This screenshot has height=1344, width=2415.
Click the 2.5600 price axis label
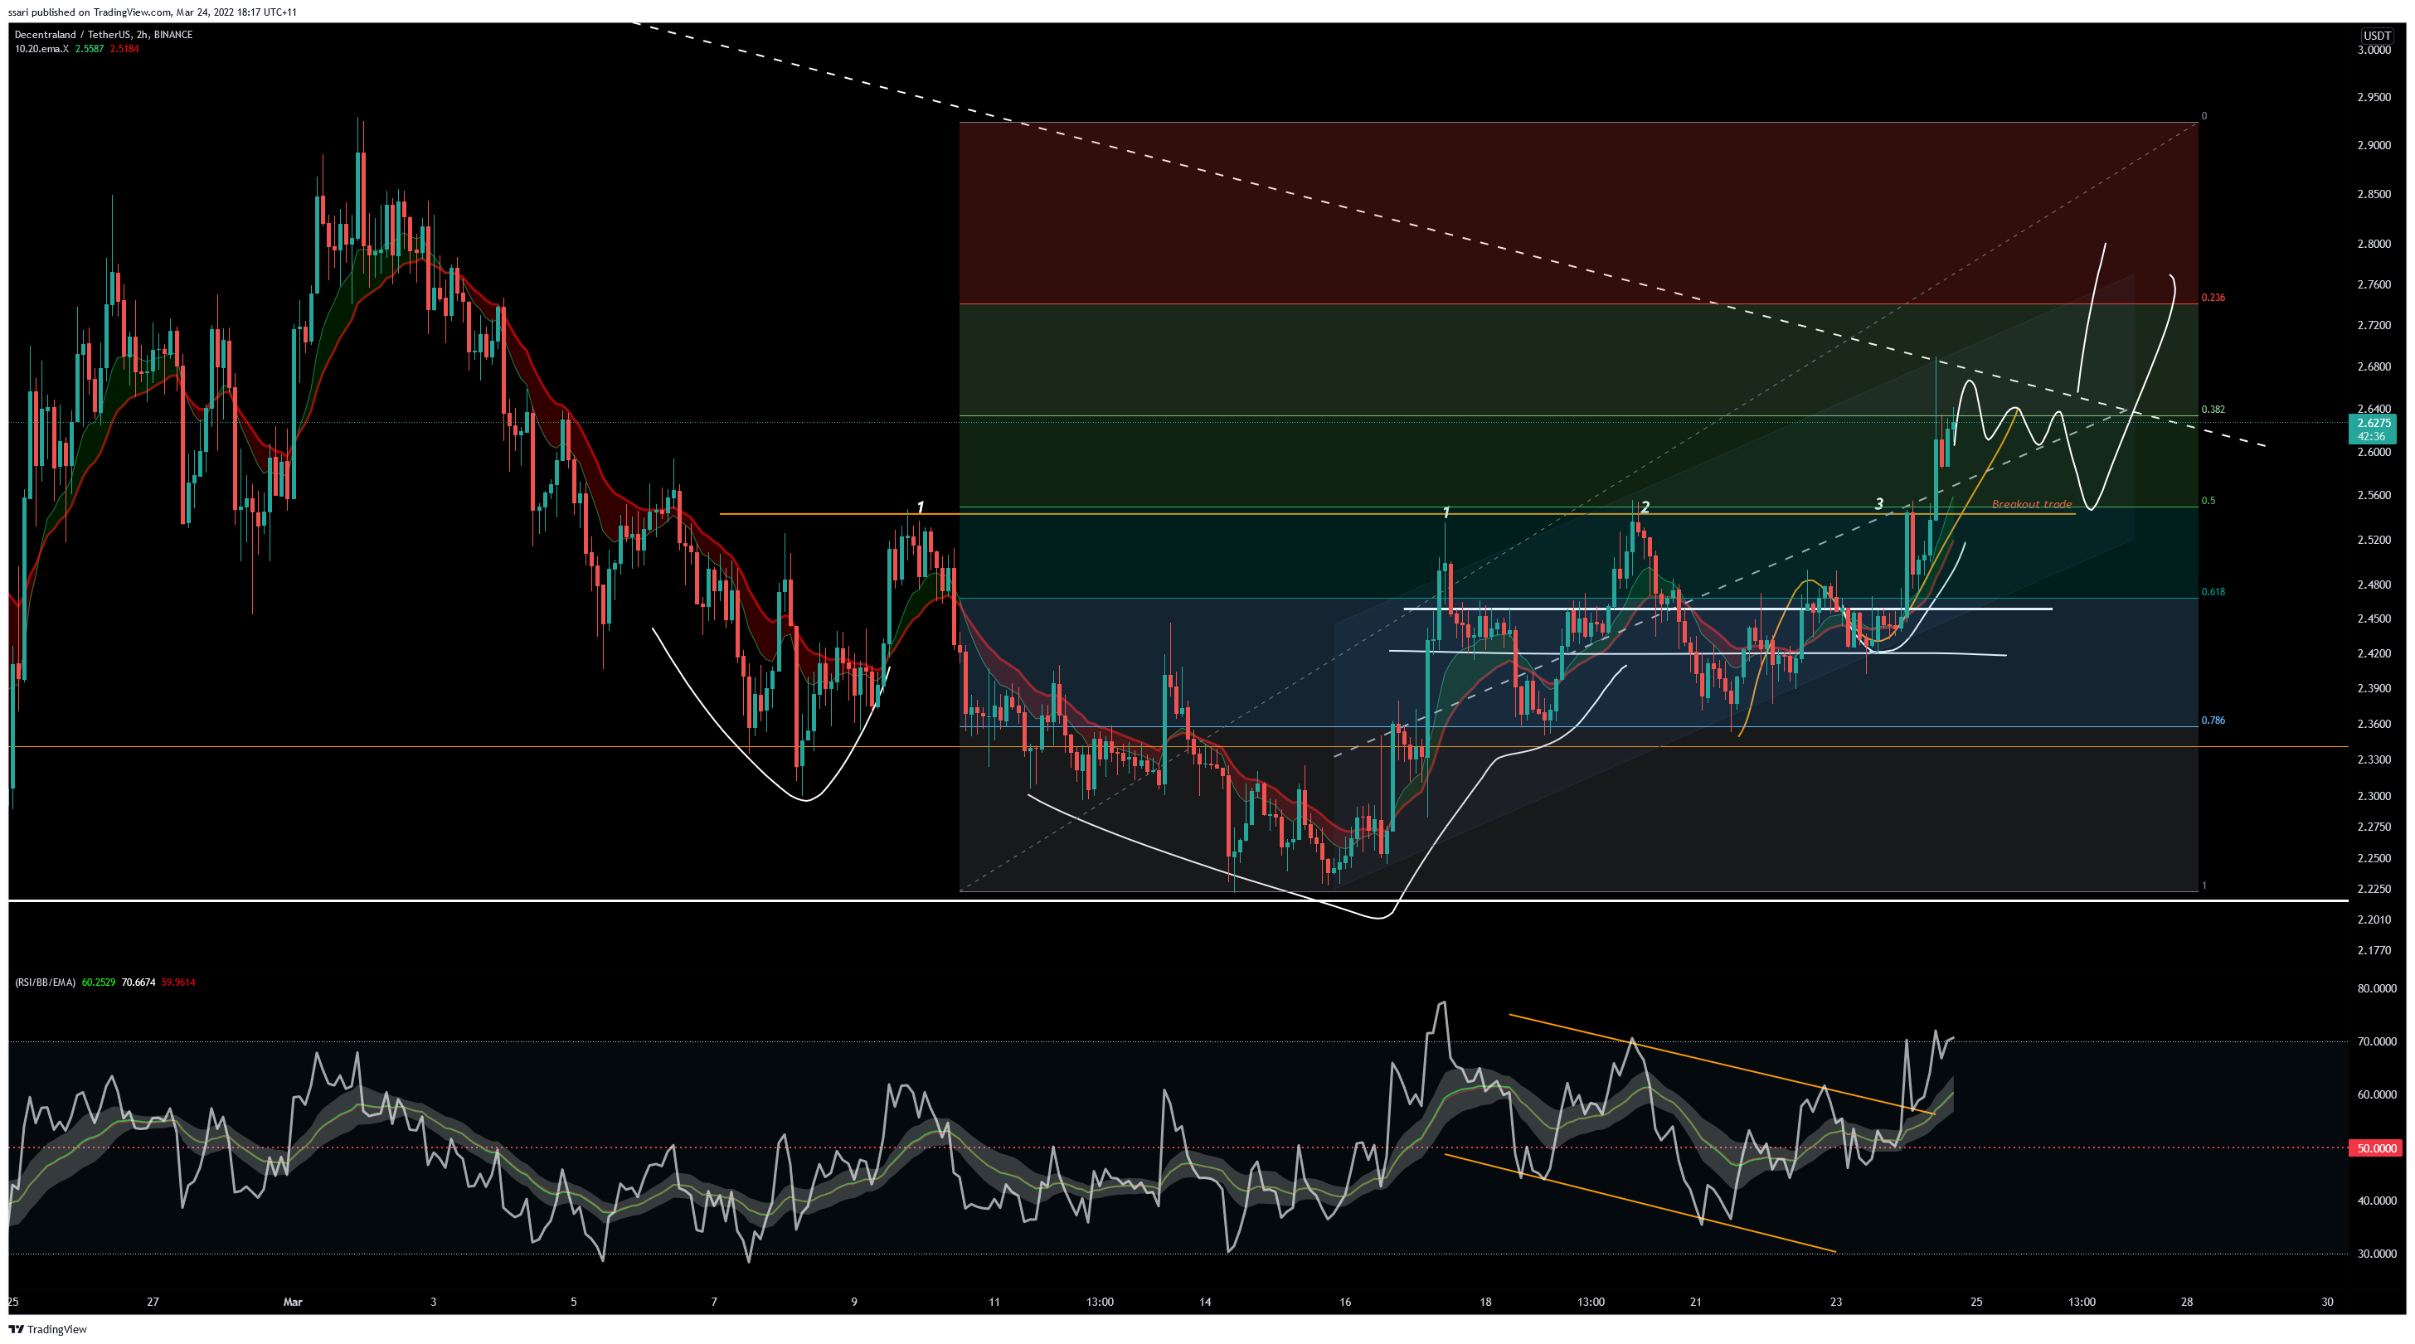(x=2374, y=496)
